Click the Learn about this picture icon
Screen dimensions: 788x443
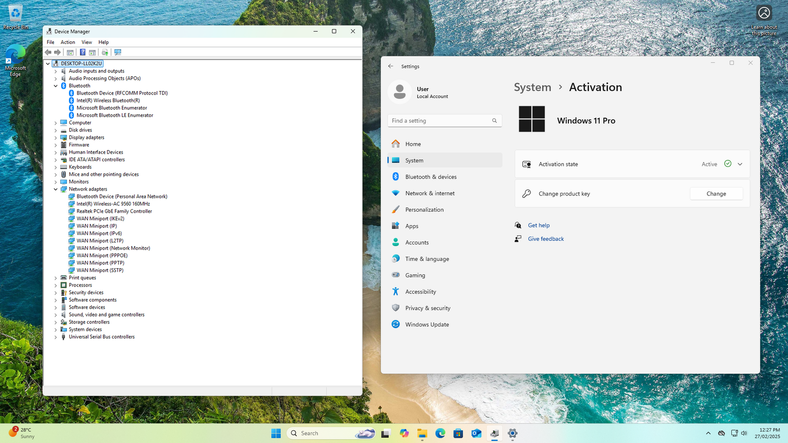(764, 20)
